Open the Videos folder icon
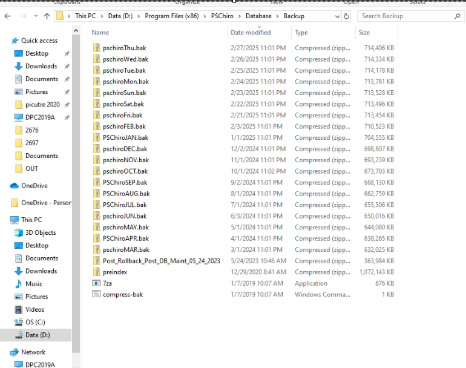The height and width of the screenshot is (368, 466). pos(18,309)
